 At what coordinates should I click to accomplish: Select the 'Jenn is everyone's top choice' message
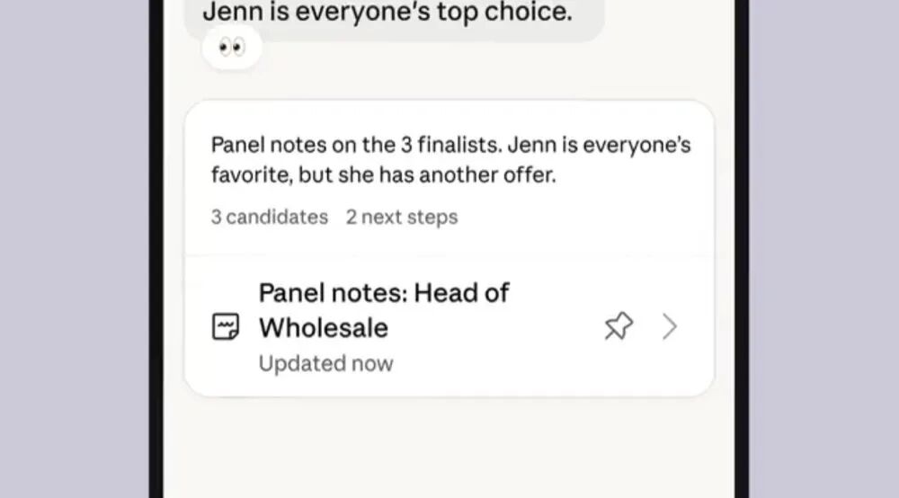pyautogui.click(x=387, y=13)
